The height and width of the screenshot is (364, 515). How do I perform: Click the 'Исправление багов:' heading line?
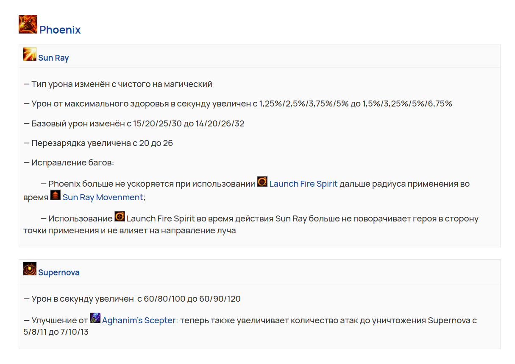point(69,162)
